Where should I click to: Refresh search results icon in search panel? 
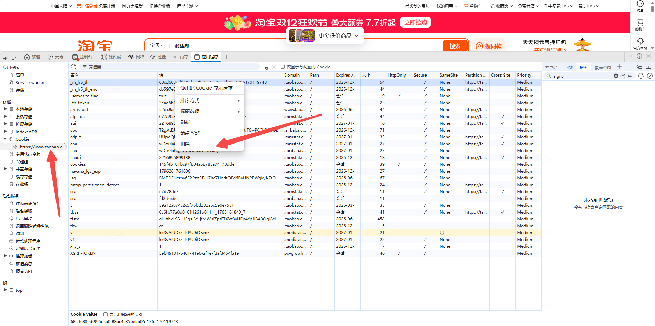pyautogui.click(x=641, y=76)
